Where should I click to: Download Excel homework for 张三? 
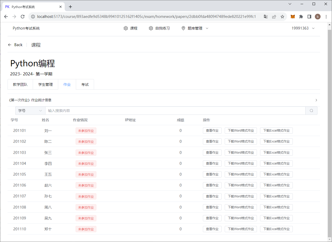pyautogui.click(x=276, y=153)
